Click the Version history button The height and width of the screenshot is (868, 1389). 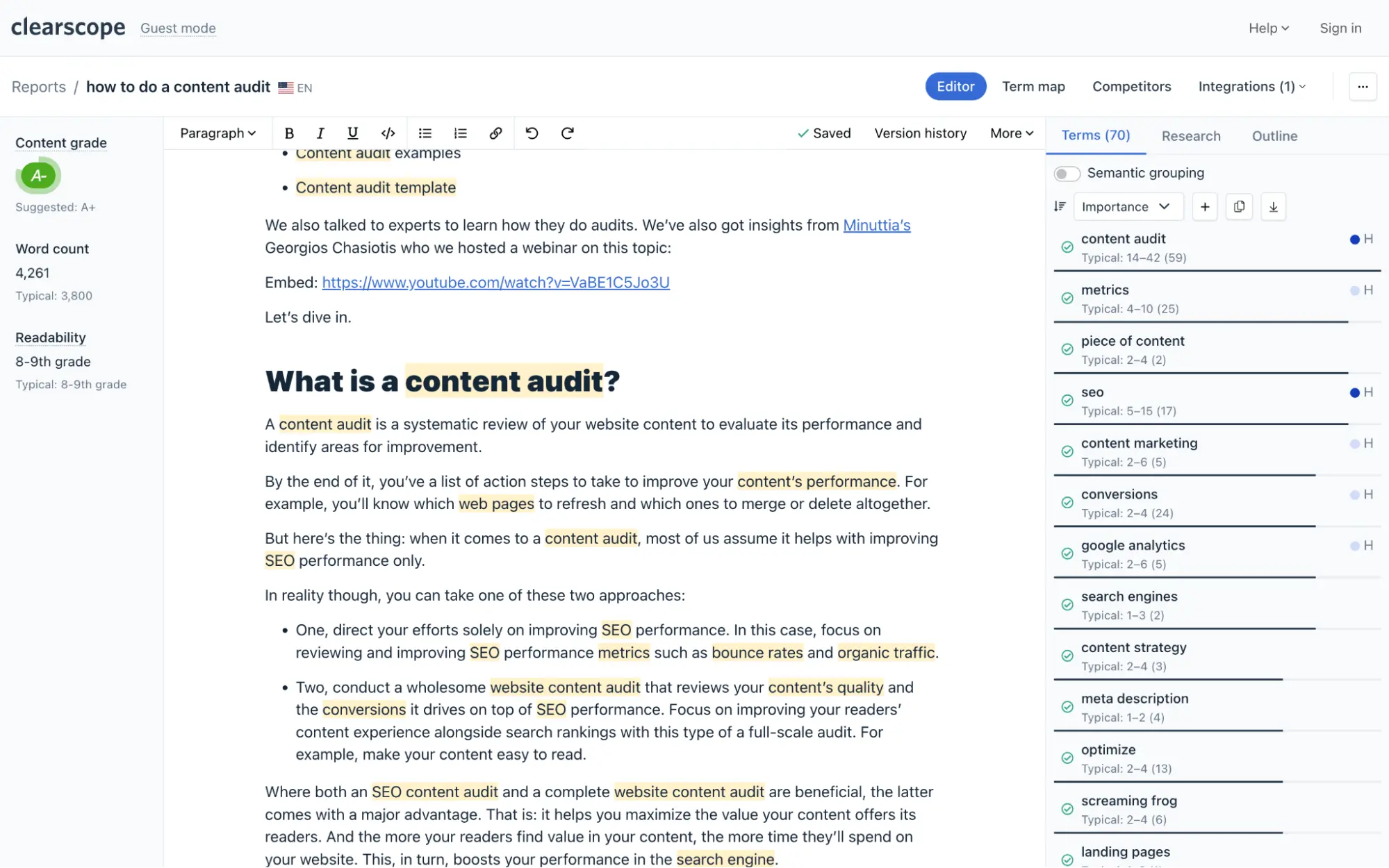point(920,133)
